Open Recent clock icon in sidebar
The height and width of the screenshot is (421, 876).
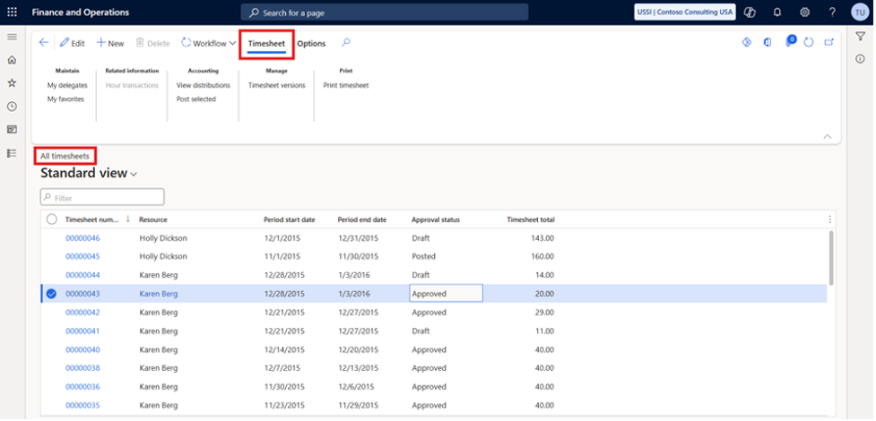pos(12,106)
